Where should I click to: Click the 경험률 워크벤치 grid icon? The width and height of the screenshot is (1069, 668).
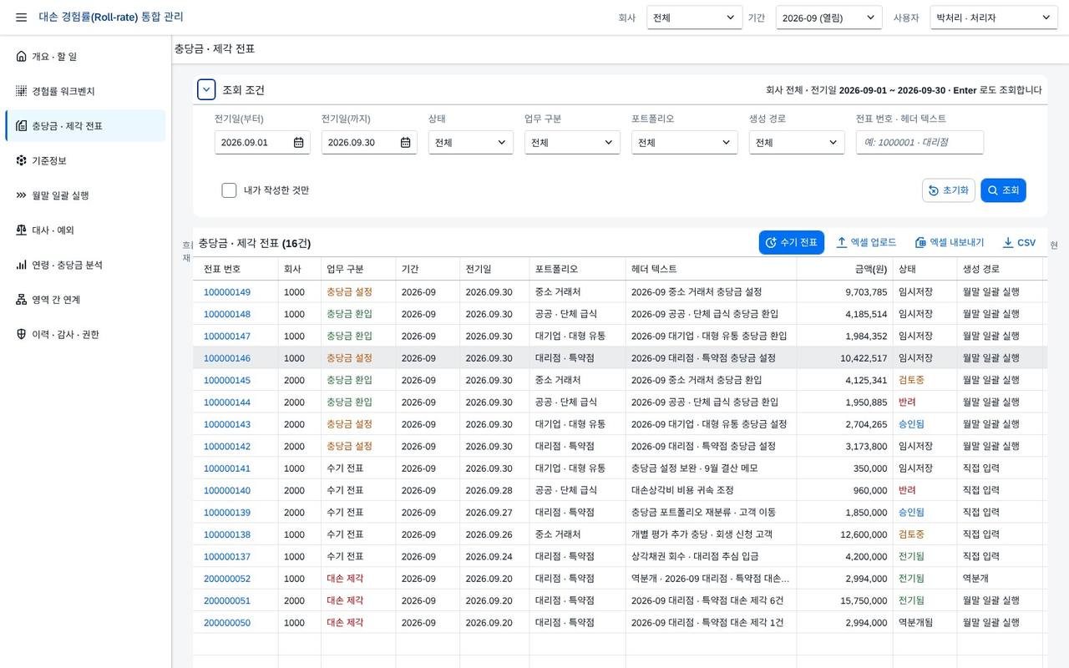coord(21,91)
